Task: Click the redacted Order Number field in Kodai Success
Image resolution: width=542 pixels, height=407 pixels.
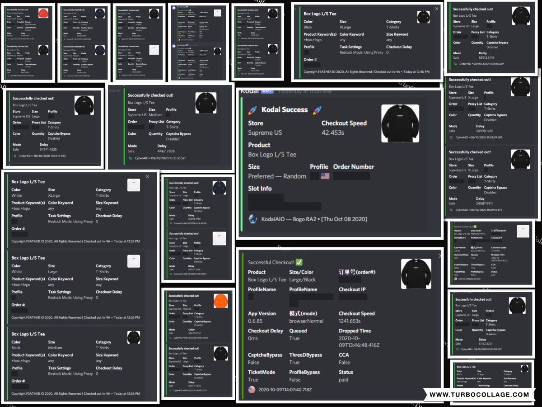Action: [x=351, y=176]
